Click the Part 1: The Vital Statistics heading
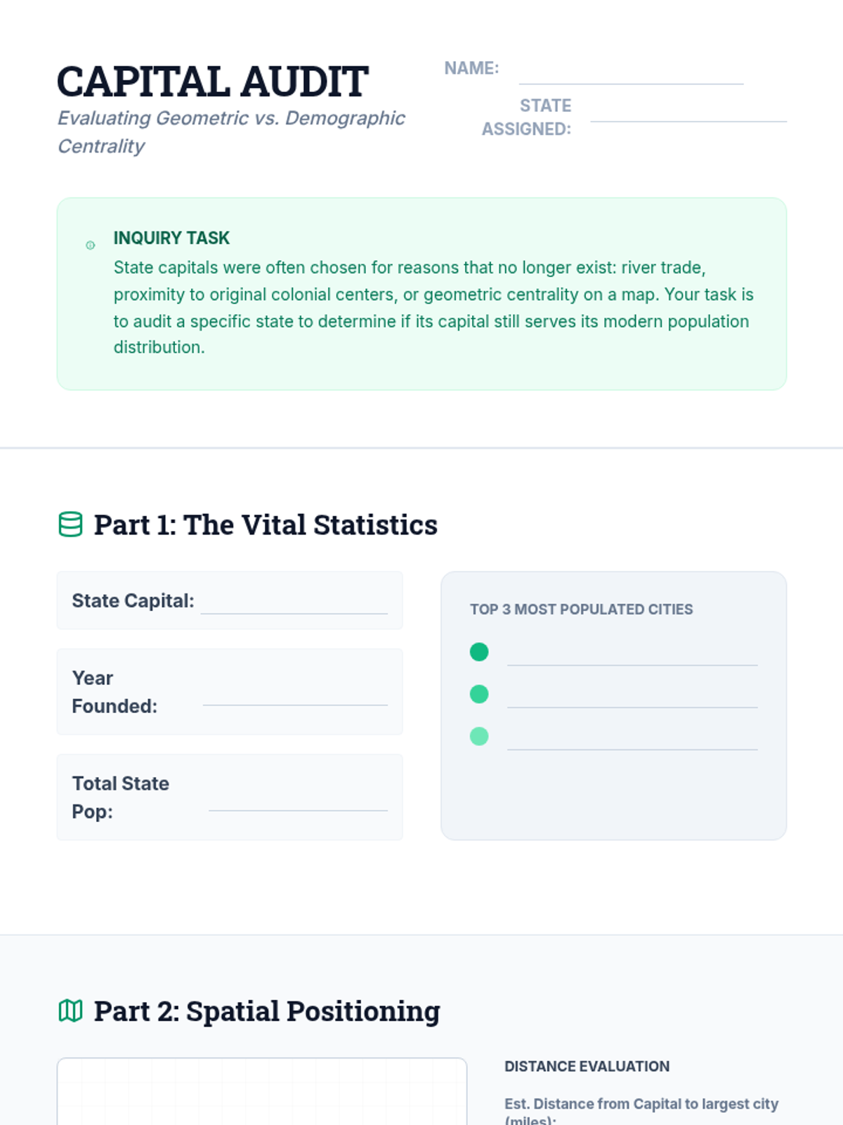Viewport: 843px width, 1125px height. tap(266, 525)
